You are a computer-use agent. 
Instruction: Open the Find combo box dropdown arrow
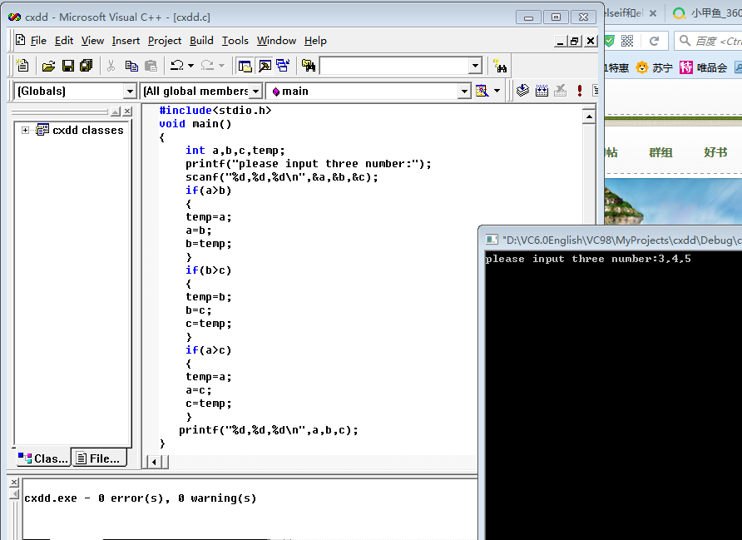(x=475, y=66)
